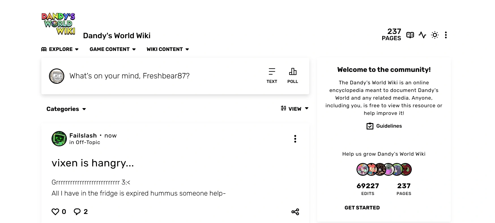Share the 'vixen is hangry' post
The height and width of the screenshot is (223, 495).
coord(295,212)
